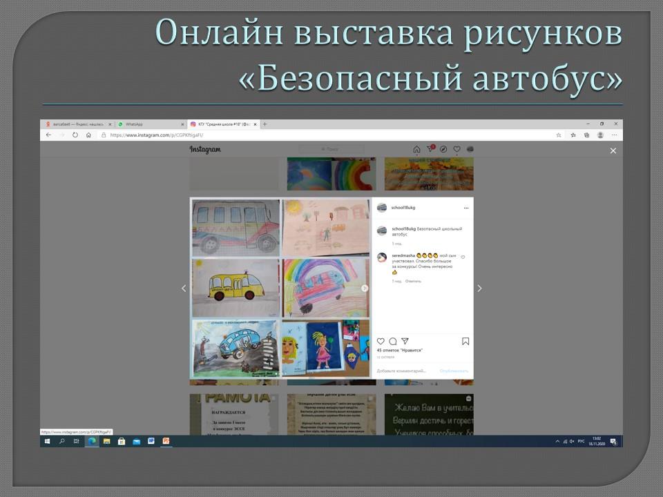The height and width of the screenshot is (497, 663).
Task: Open the browser settings three-dot menu
Action: pos(615,135)
